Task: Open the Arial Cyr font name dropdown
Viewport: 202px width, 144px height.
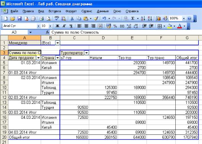Action: [x=38, y=26]
